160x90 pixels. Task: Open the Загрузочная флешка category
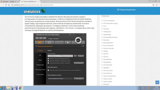click(x=109, y=76)
